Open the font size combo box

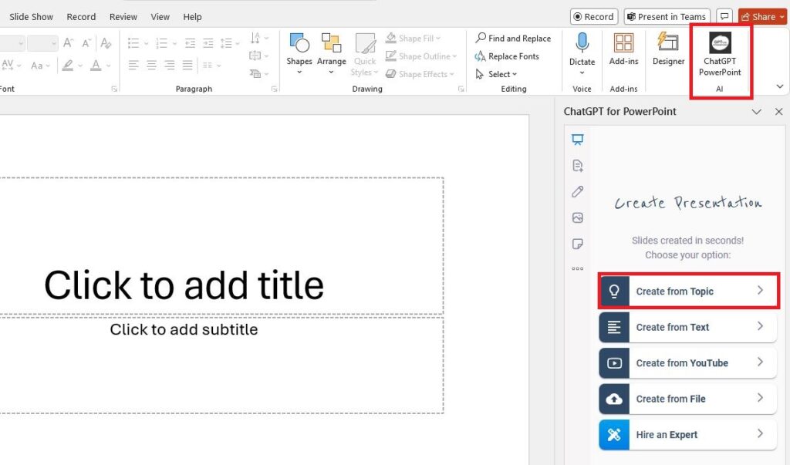[42, 43]
